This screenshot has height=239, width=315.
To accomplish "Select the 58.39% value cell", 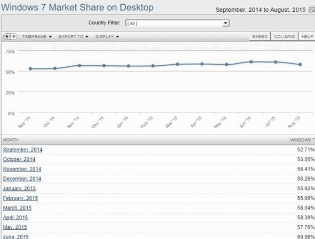I will click(x=306, y=218).
